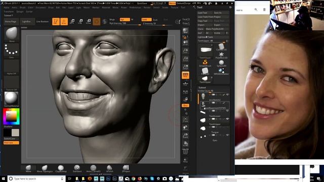Click the Lock camera icon in right shelf

point(185,99)
